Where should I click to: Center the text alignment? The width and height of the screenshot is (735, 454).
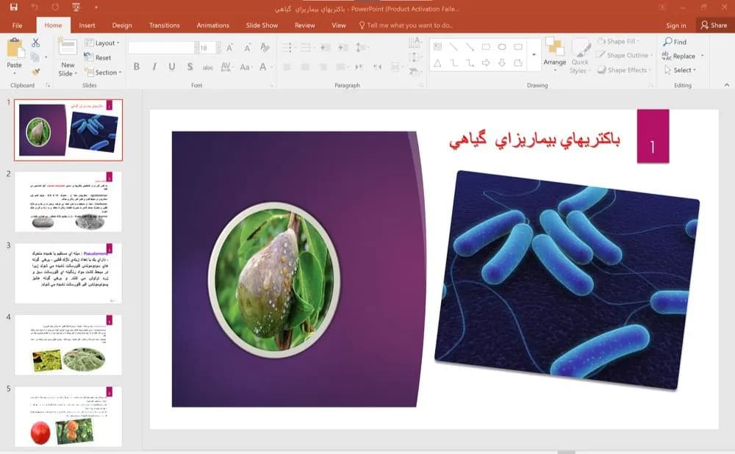(305, 67)
